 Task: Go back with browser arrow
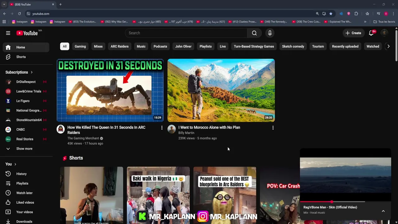pyautogui.click(x=4, y=14)
